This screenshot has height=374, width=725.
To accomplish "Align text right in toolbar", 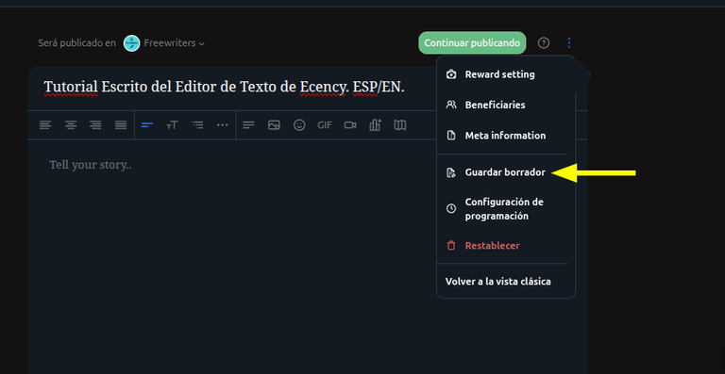I will coord(95,125).
